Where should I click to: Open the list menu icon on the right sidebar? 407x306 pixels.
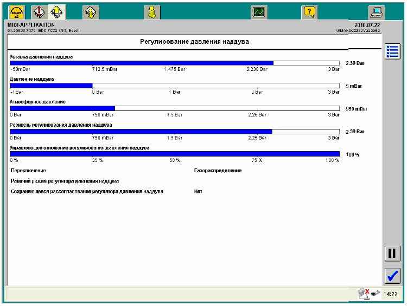click(392, 51)
